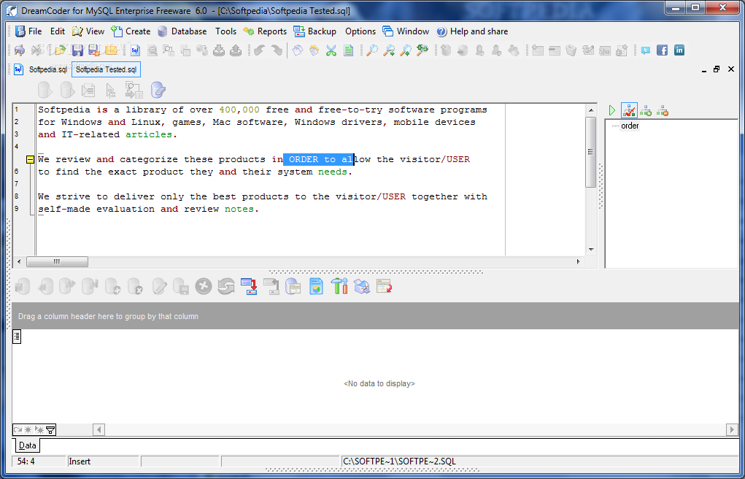Image resolution: width=745 pixels, height=479 pixels.
Task: Open the Backup menu
Action: point(314,31)
